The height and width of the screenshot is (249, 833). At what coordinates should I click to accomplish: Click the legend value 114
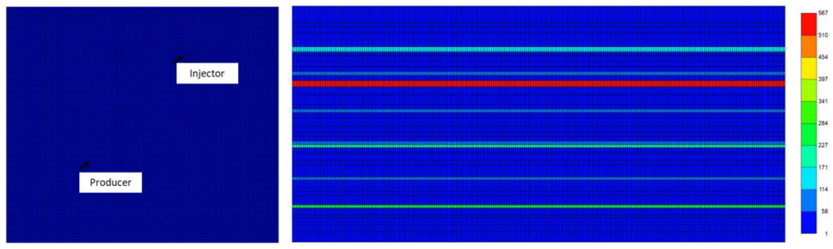coord(823,189)
